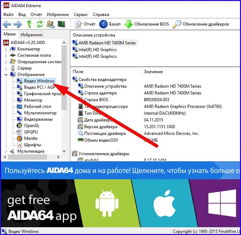241x235 pixels.
Task: Click the Apple logo in ad banner
Action: pyautogui.click(x=164, y=203)
